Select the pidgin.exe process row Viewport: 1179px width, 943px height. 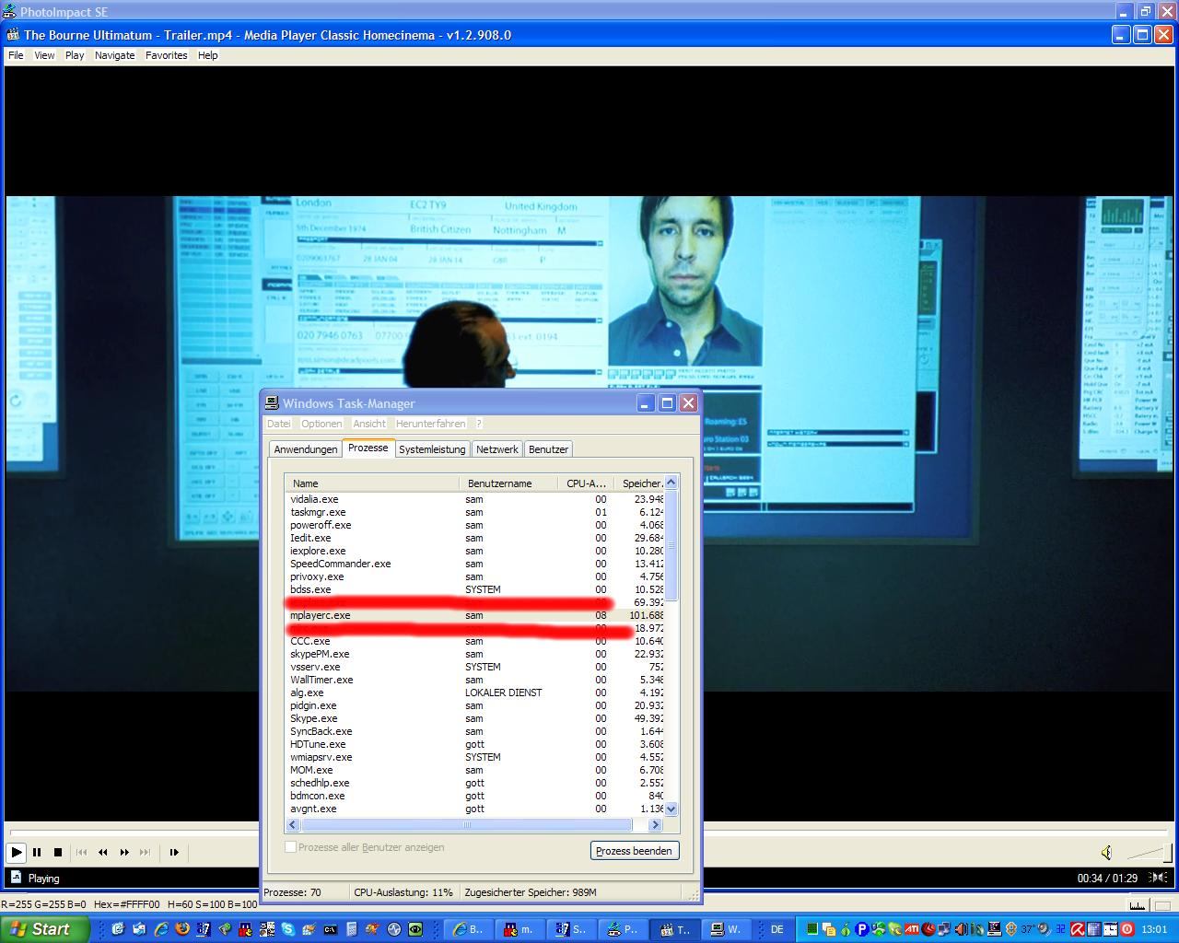pos(475,705)
